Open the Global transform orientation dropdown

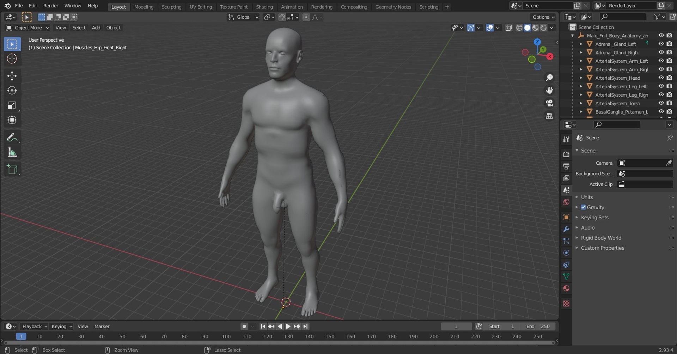pyautogui.click(x=243, y=17)
